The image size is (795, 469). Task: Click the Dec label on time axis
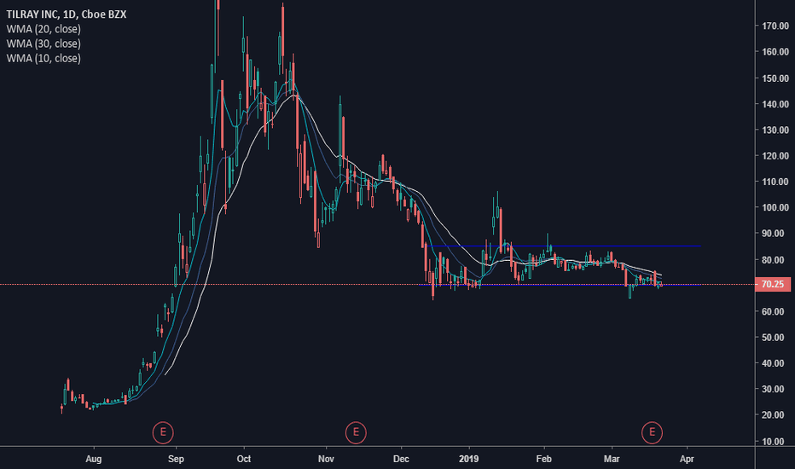point(401,459)
